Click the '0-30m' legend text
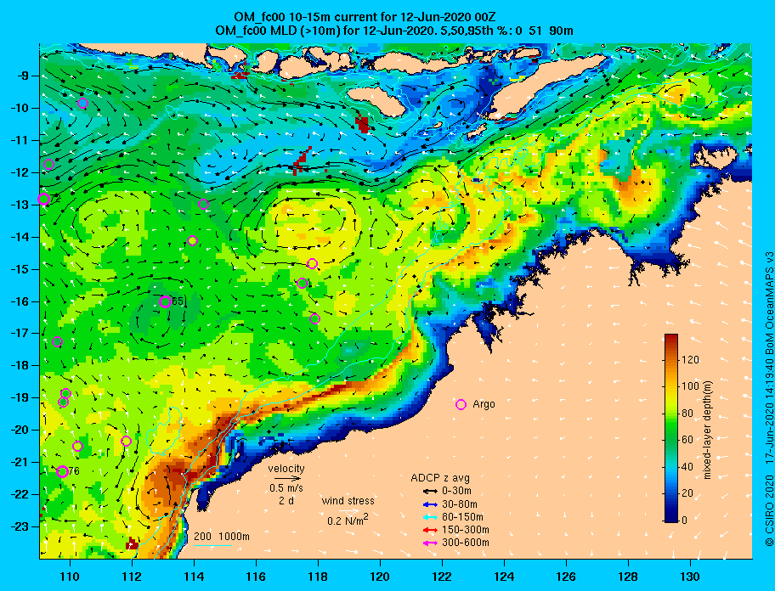The image size is (775, 591). [x=456, y=492]
